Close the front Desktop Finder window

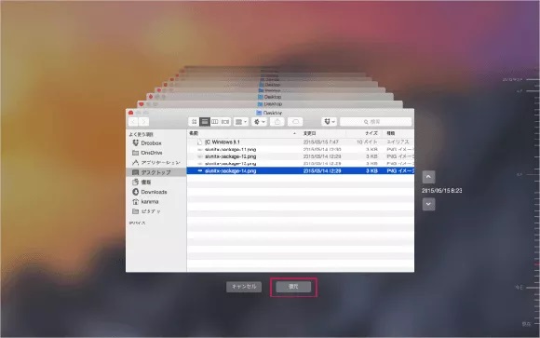(131, 113)
